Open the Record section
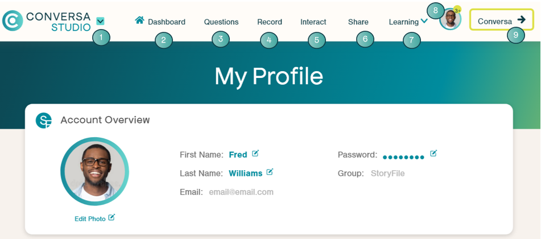Image resolution: width=541 pixels, height=239 pixels. [270, 22]
